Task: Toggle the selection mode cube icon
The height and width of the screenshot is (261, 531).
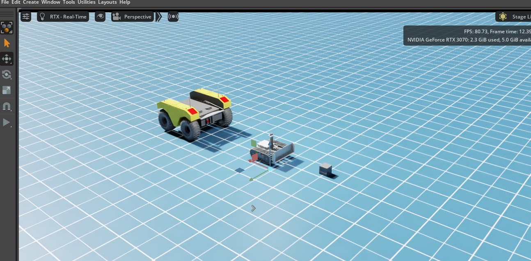Action: pyautogui.click(x=7, y=28)
